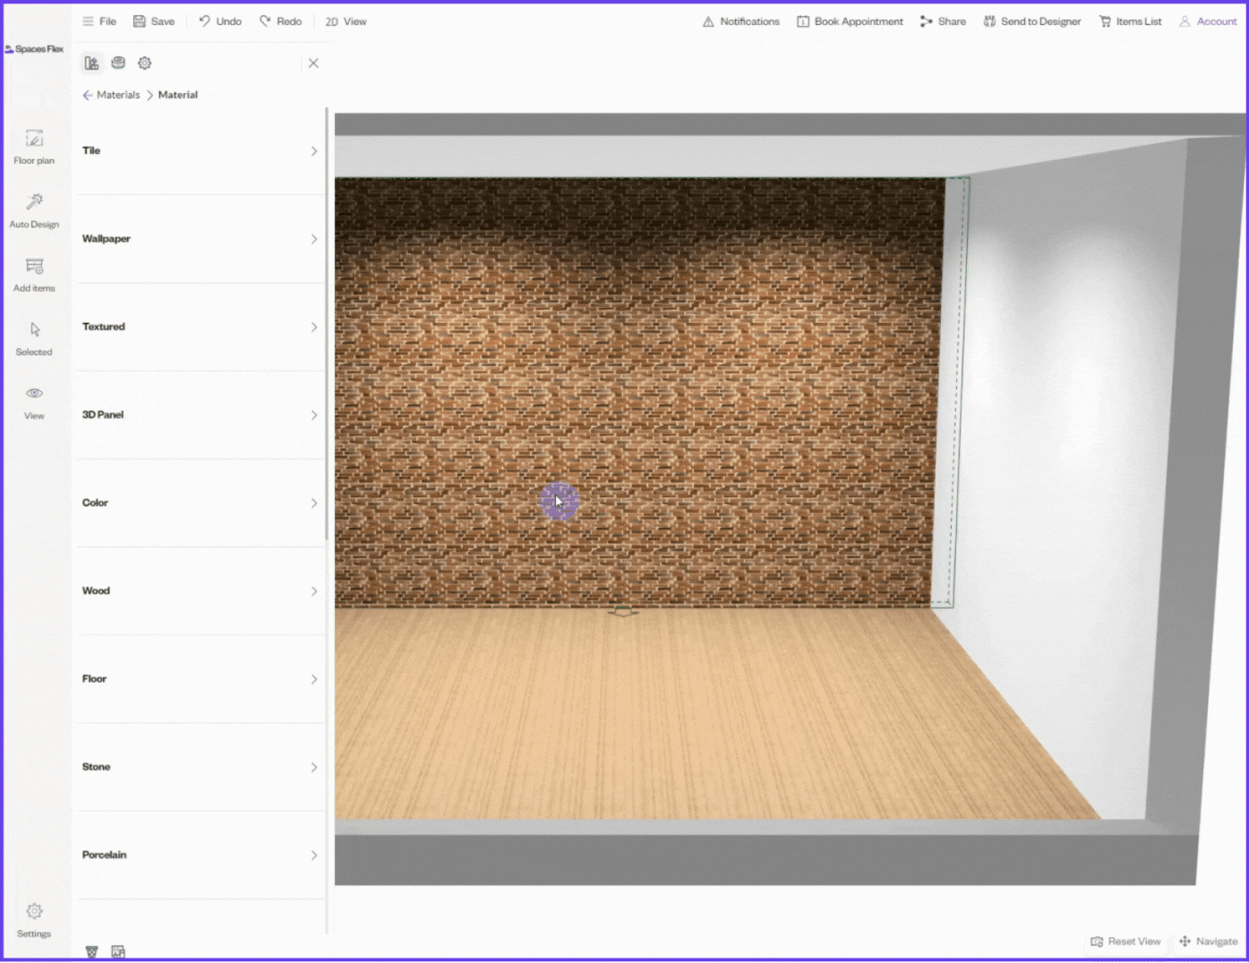The height and width of the screenshot is (963, 1249).
Task: Click Reset View in the viewport
Action: [x=1125, y=942]
